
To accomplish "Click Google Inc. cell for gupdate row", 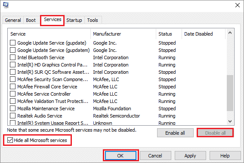I will [105, 43].
